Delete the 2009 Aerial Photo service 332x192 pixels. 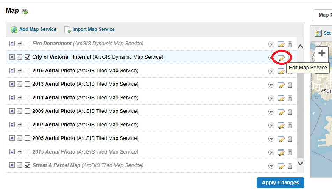pos(290,112)
